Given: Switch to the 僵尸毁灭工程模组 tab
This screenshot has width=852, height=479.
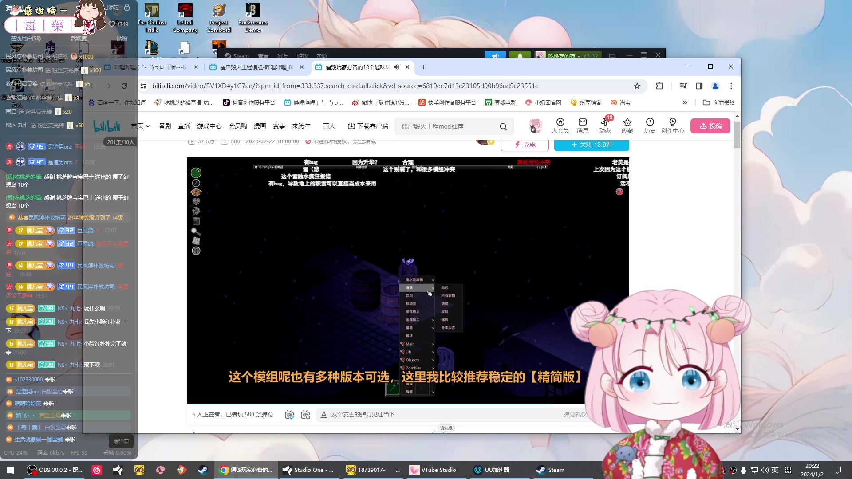Looking at the screenshot, I should 256,67.
